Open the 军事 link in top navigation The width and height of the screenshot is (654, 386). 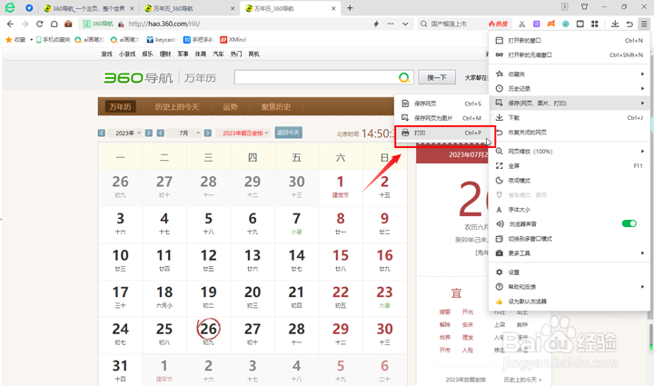pyautogui.click(x=183, y=54)
